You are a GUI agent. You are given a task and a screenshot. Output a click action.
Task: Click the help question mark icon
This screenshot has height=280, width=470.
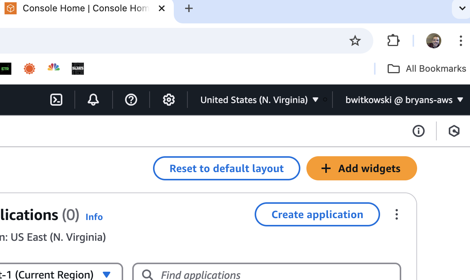[x=131, y=100]
